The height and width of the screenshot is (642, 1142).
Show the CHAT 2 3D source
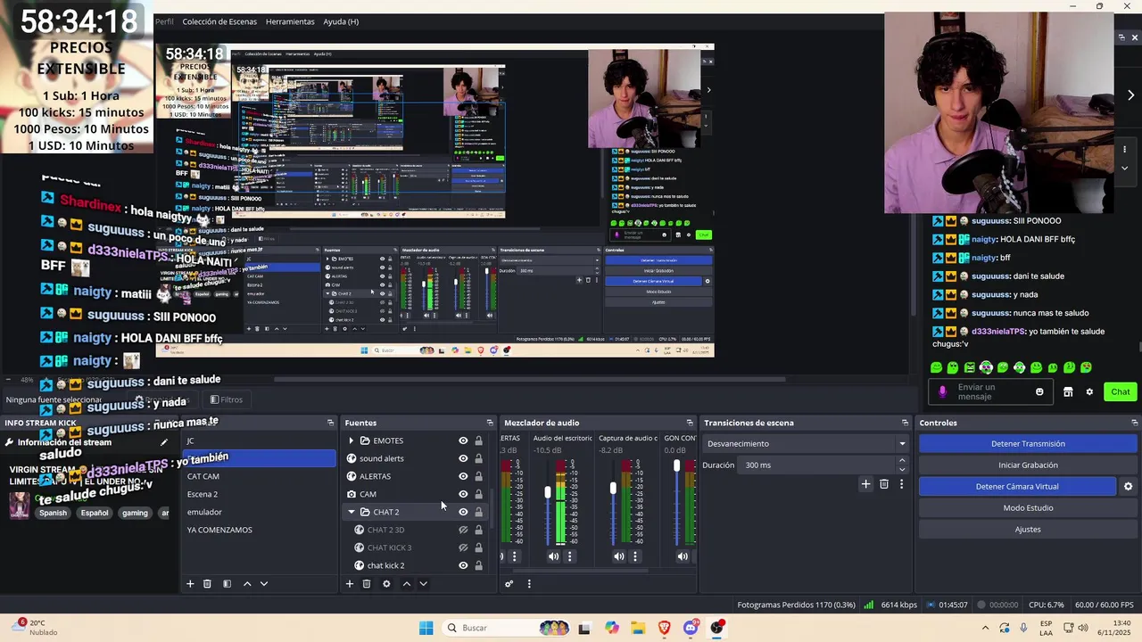point(463,530)
